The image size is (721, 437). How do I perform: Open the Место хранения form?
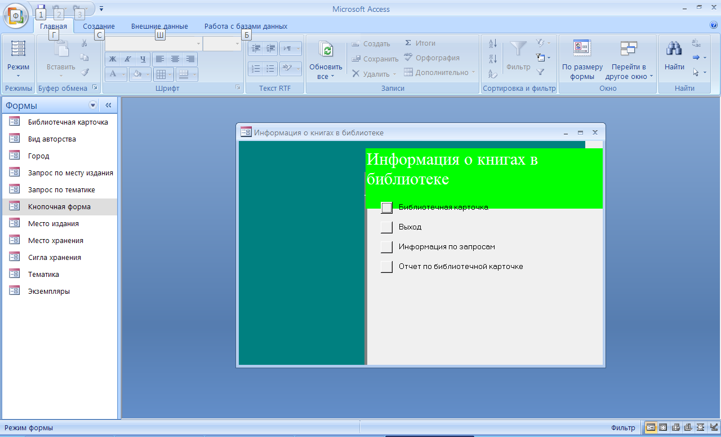tap(56, 241)
